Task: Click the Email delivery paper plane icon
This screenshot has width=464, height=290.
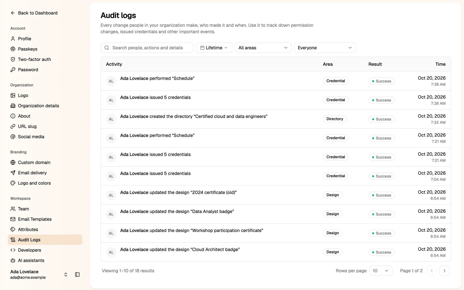Action: click(x=13, y=173)
